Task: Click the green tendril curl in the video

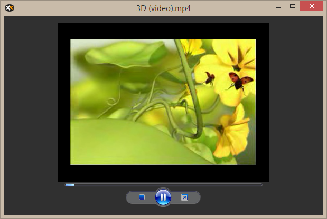Action: 113,99
